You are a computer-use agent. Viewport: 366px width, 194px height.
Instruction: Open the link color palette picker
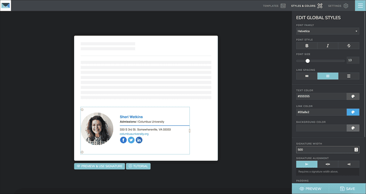(x=353, y=112)
